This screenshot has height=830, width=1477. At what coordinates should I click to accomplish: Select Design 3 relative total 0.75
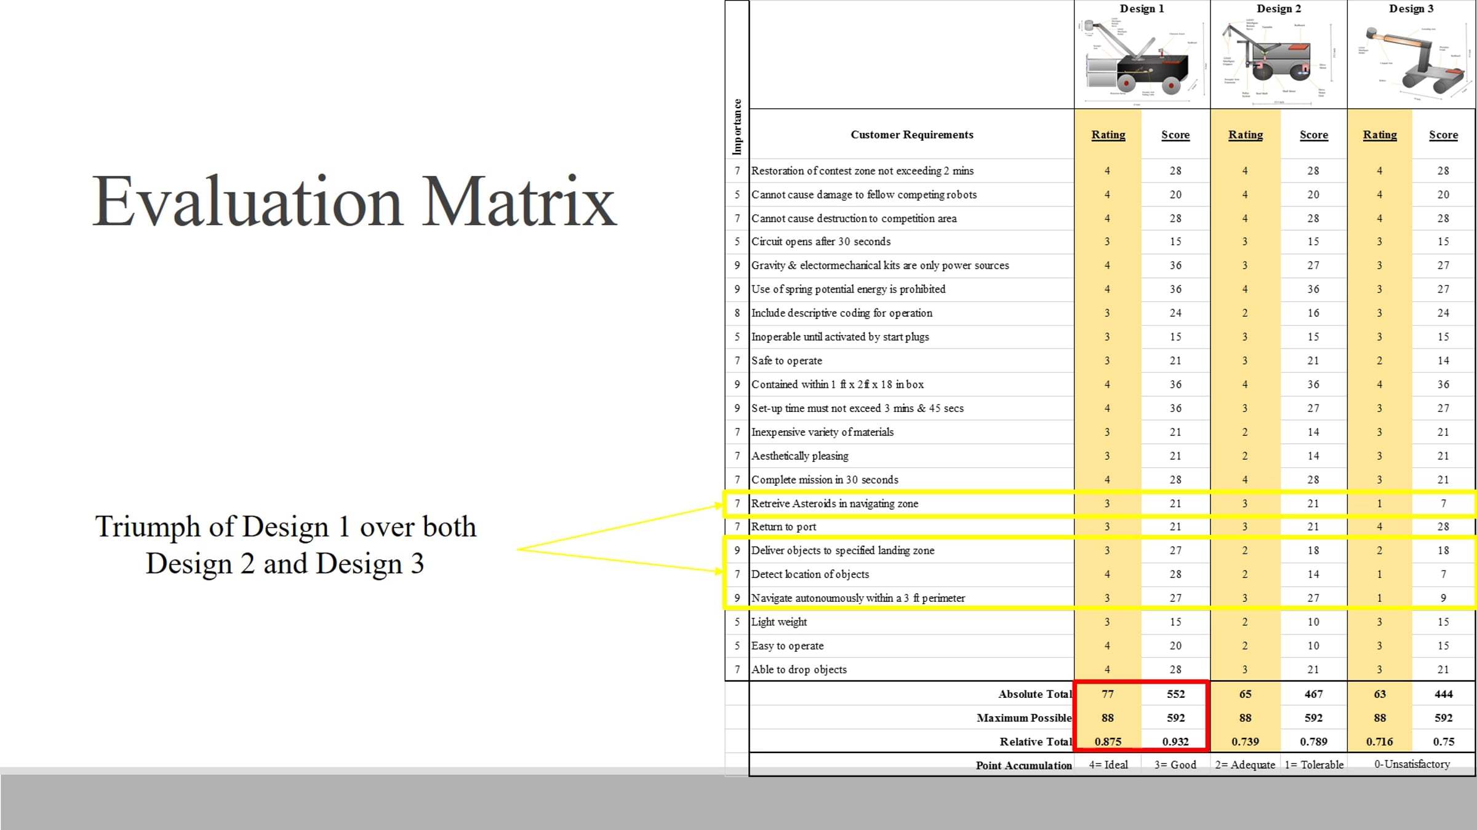1443,741
